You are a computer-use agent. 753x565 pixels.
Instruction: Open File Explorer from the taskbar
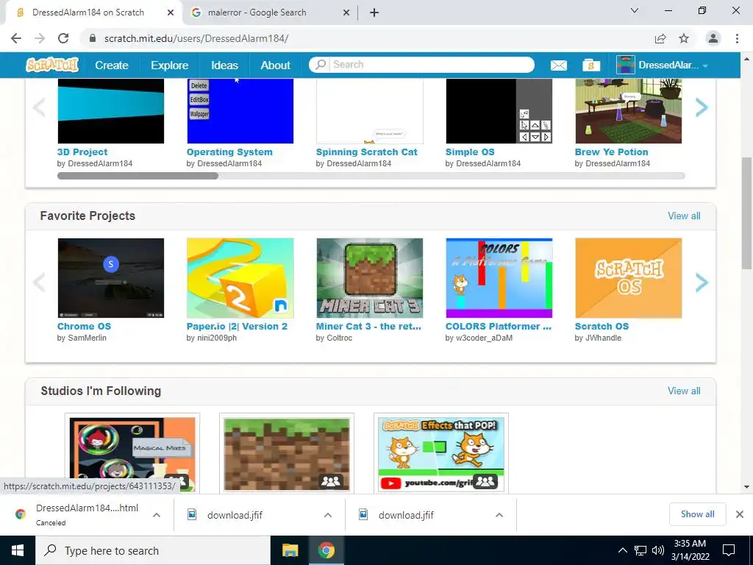290,550
